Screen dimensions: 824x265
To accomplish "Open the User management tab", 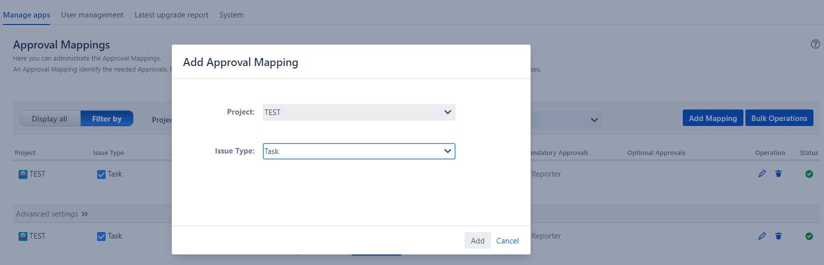I will (x=92, y=15).
